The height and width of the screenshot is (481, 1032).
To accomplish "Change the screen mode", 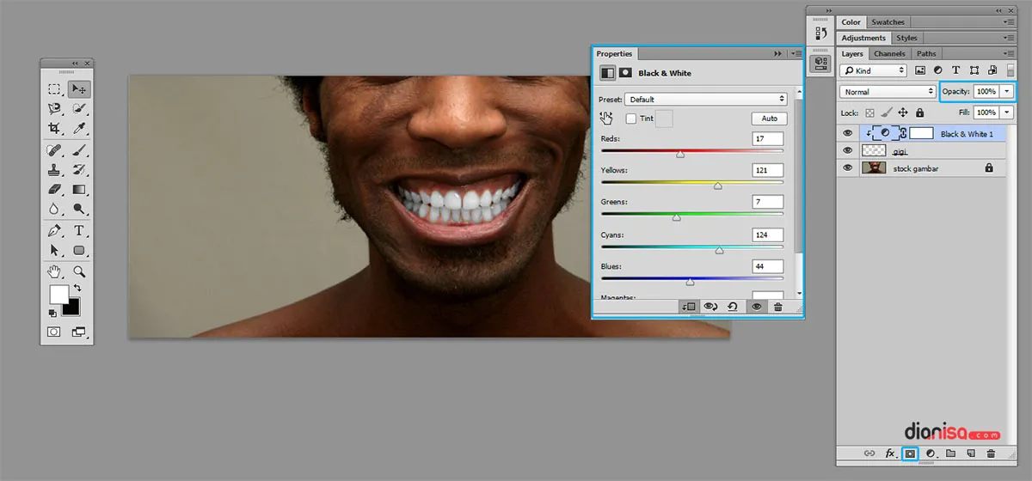I will 79,332.
